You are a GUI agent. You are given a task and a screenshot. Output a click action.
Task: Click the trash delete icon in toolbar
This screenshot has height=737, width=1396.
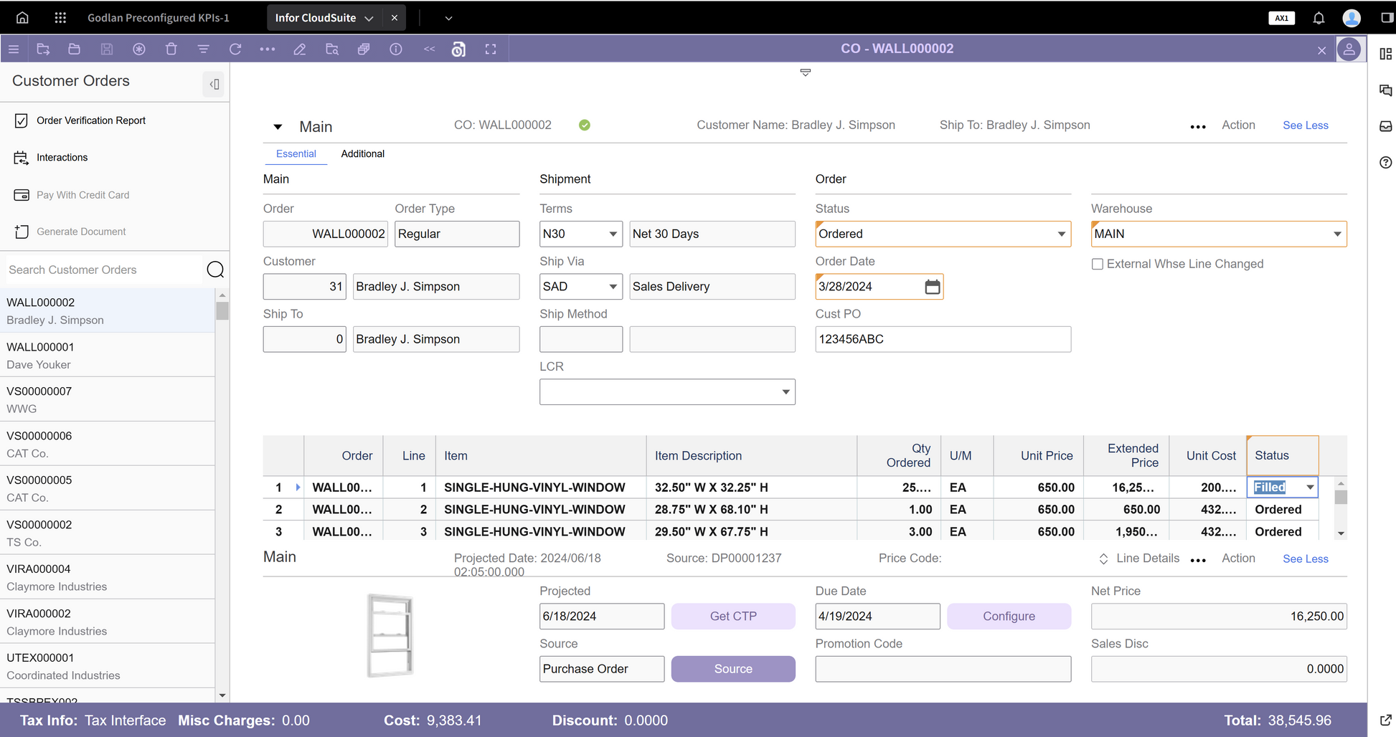pos(171,49)
